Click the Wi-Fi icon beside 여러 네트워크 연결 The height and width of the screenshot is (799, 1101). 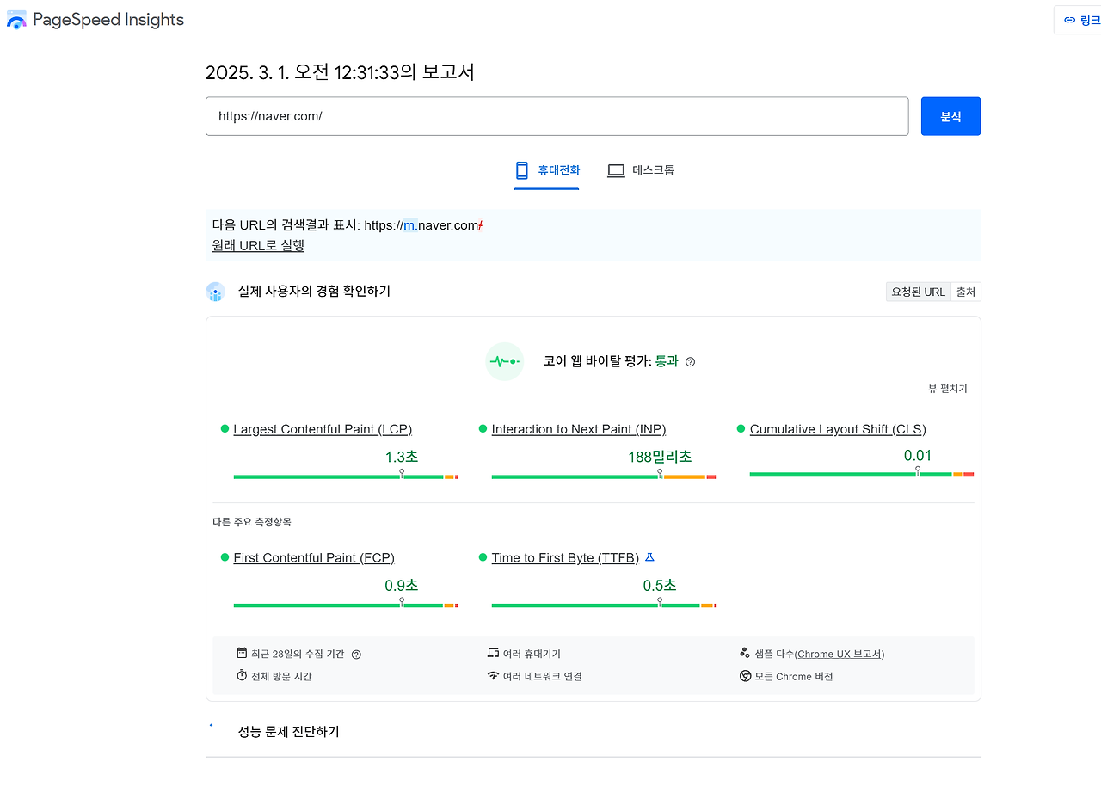(x=493, y=676)
